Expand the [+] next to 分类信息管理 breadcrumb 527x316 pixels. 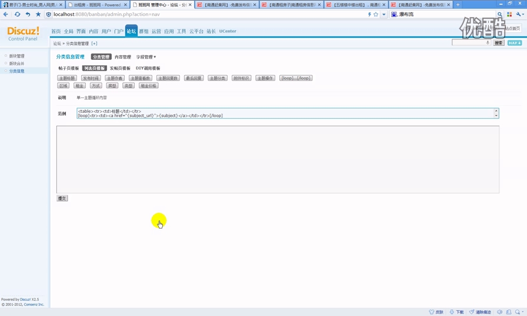coord(94,43)
